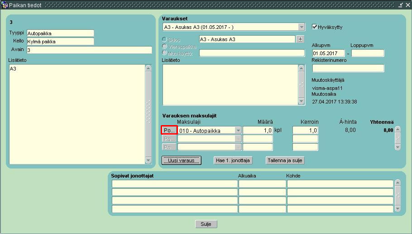
Task: Toggle the Hyväksytty checkbox
Action: point(314,27)
